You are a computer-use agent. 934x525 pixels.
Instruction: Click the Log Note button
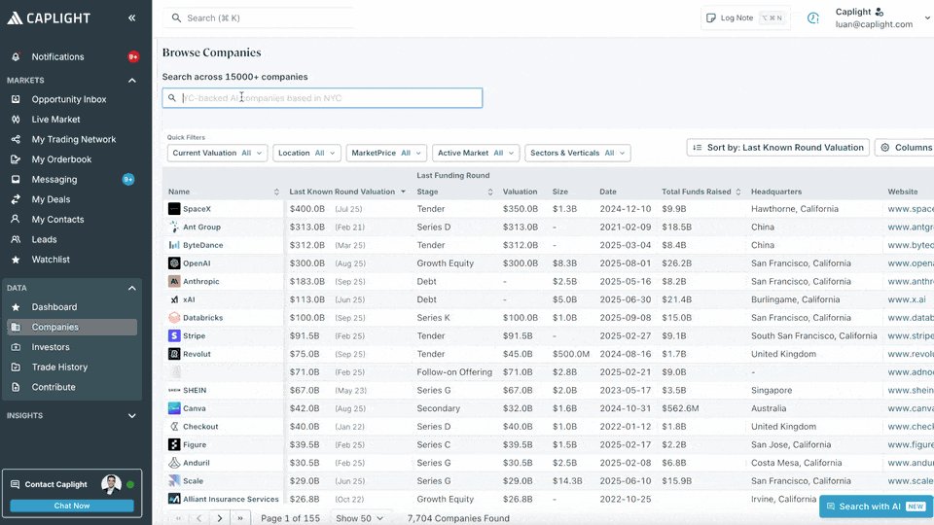[x=746, y=17]
